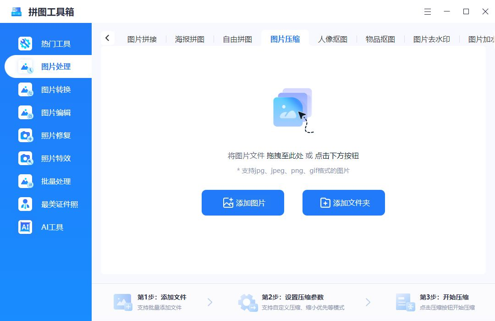This screenshot has width=495, height=321.
Task: Click chevron after 第1步 step
Action: point(210,302)
